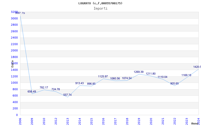This screenshot has height=126, width=201.
Task: Click the x-axis year 2013
Action: pos(68,121)
